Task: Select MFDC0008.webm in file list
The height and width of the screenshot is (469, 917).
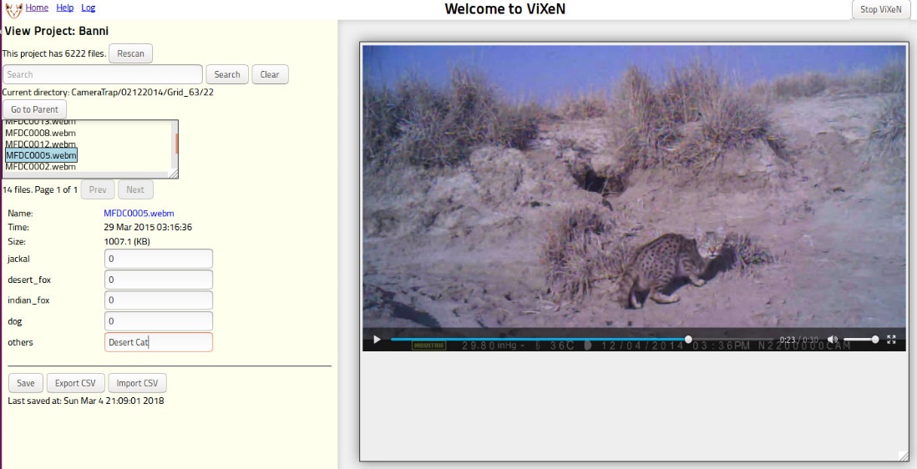Action: [x=40, y=134]
